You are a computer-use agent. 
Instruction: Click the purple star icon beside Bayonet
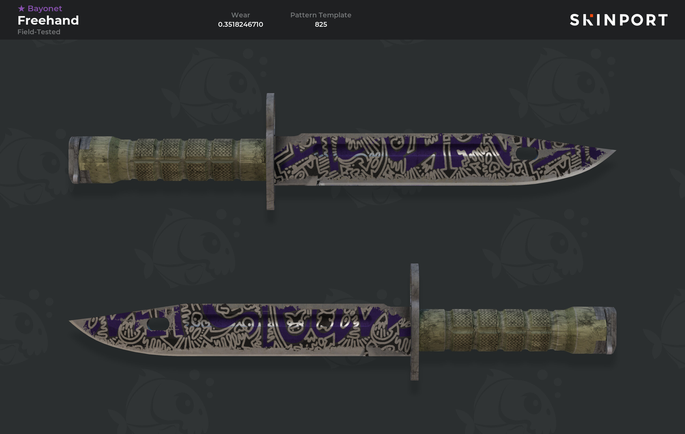[21, 9]
